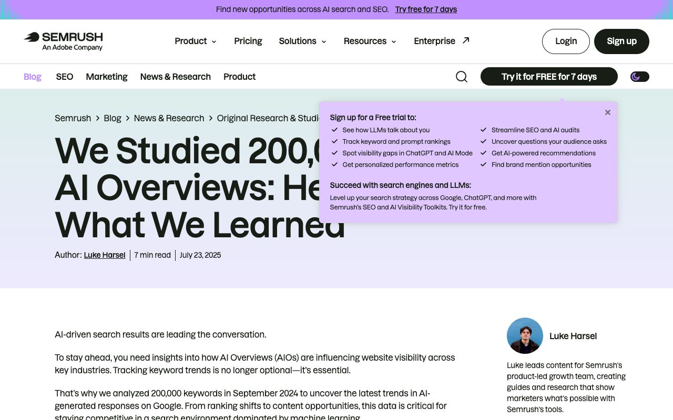Open News & Research breadcrumb link

point(169,118)
